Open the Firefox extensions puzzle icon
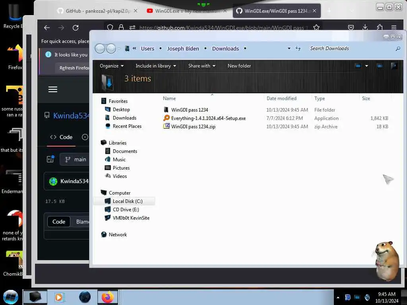 tap(380, 27)
